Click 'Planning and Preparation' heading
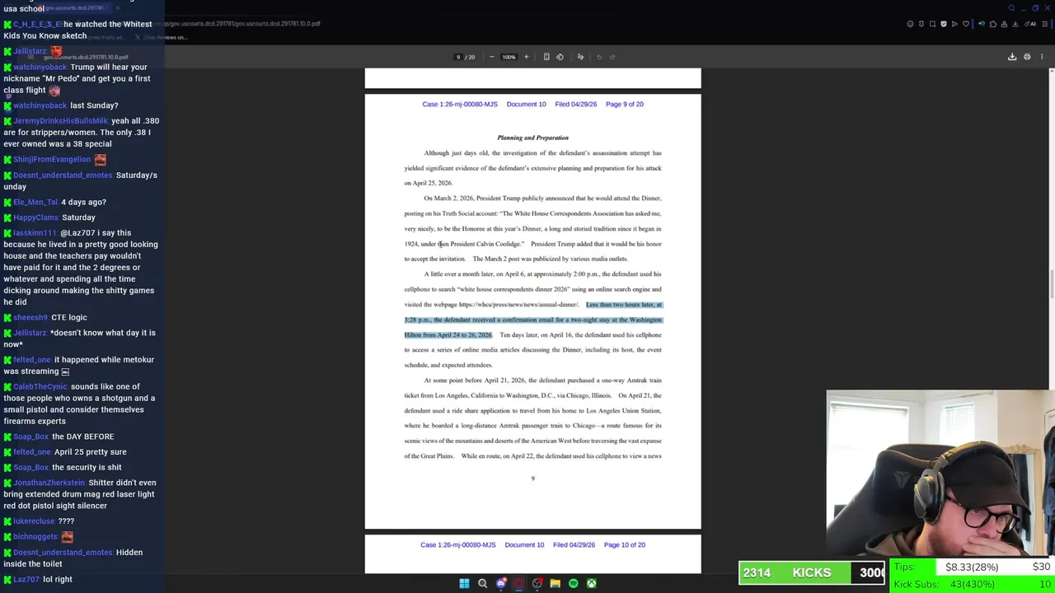Image resolution: width=1055 pixels, height=593 pixels. point(532,138)
